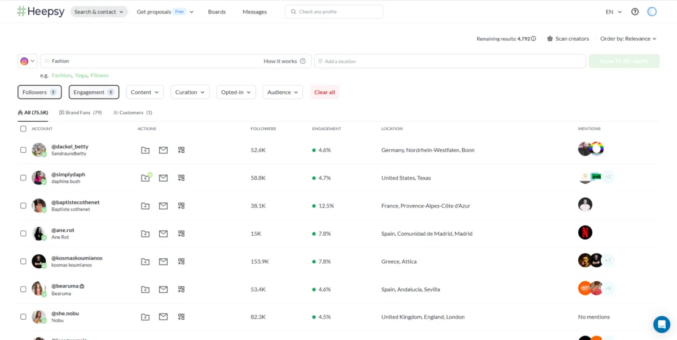Open the Engagement filter
Viewport: 677px width, 340px height.
pos(94,92)
